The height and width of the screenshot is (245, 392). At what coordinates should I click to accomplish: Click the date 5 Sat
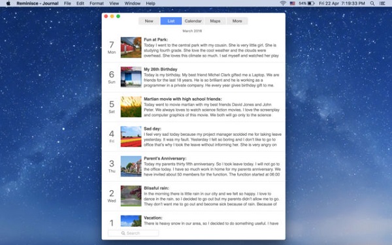[112, 106]
